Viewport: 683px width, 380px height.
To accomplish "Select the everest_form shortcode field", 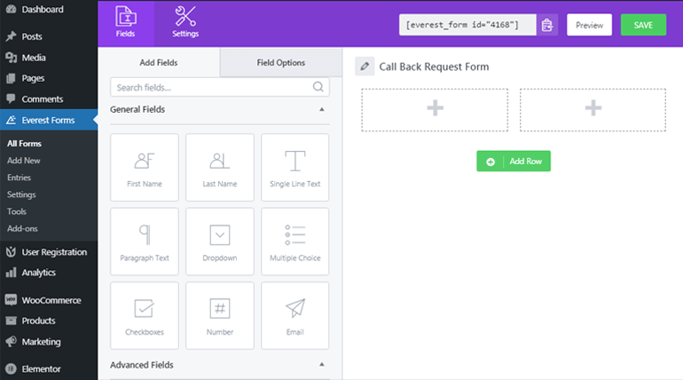I will click(x=467, y=25).
